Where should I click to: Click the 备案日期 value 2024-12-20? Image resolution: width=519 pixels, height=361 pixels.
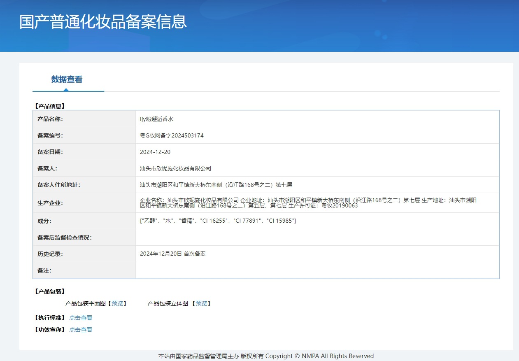155,152
